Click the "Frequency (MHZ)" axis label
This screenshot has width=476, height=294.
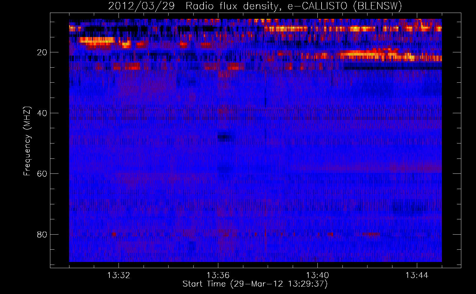(27, 141)
